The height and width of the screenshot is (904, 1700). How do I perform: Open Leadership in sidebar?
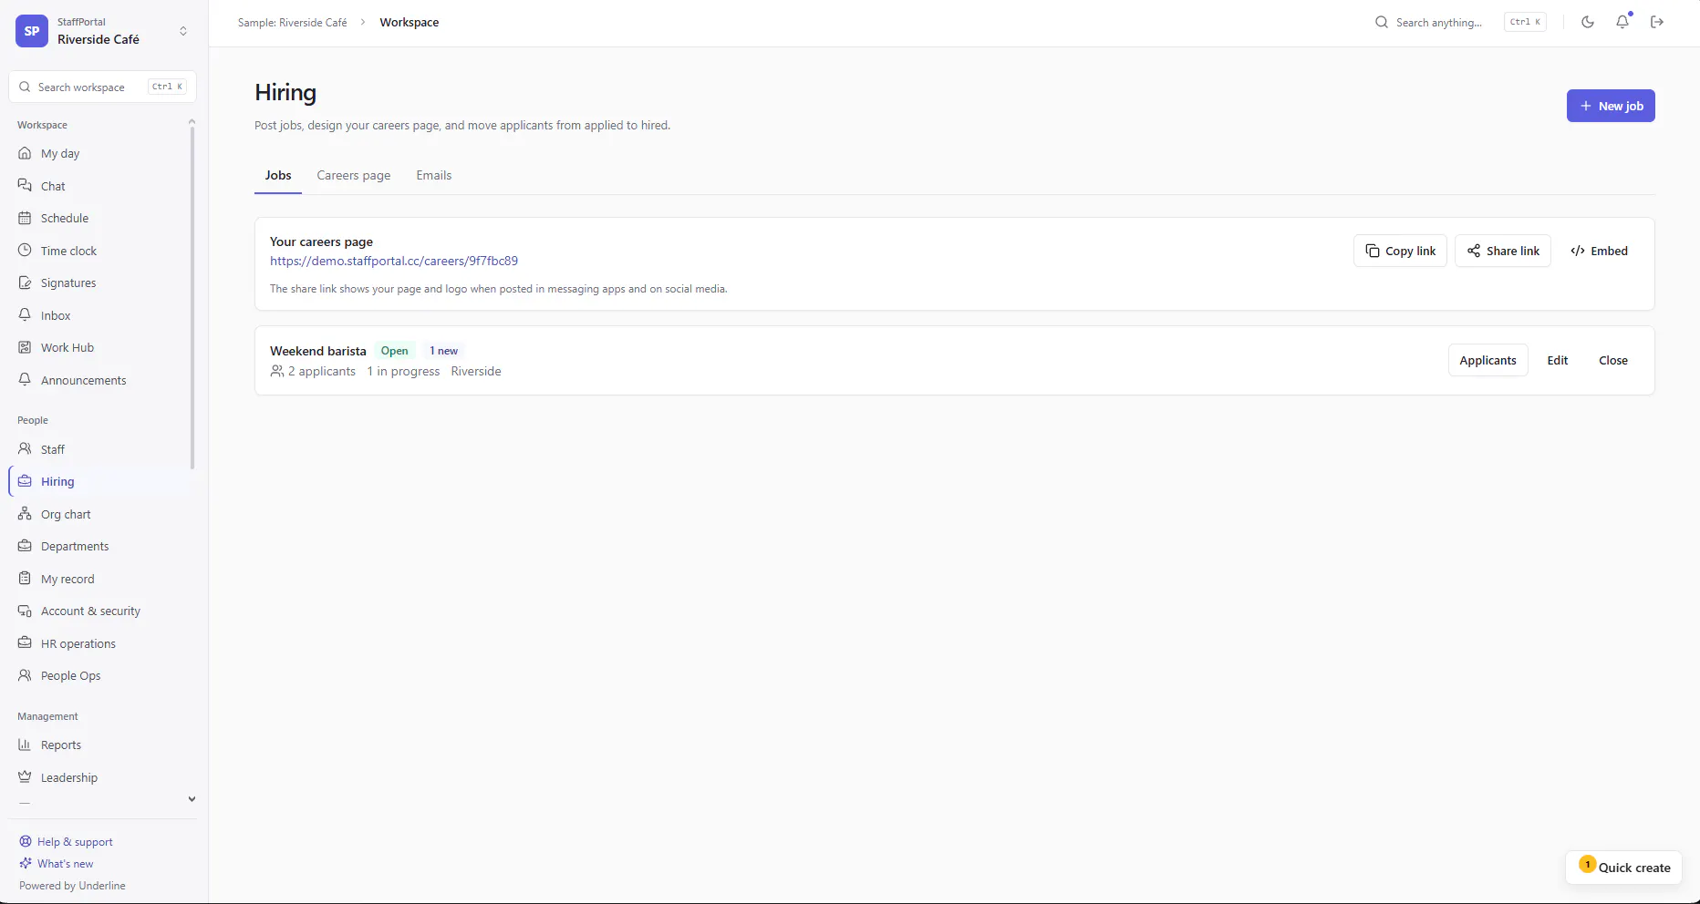click(100, 777)
